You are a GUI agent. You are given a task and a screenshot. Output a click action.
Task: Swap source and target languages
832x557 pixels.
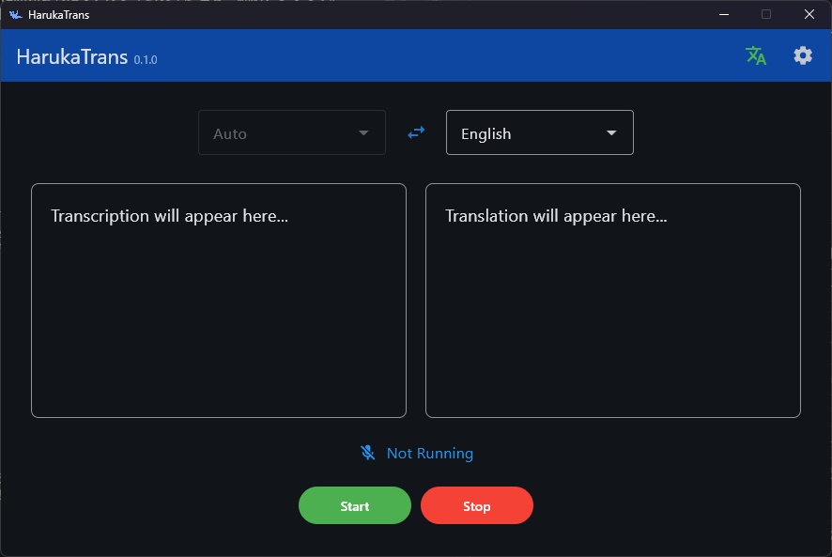point(416,132)
